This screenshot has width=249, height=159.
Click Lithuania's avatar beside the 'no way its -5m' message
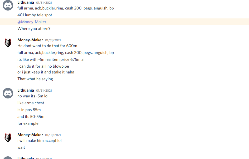coord(8,93)
